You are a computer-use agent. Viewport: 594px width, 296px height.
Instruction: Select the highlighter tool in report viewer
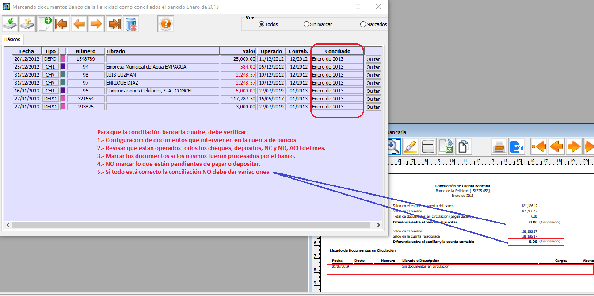tap(411, 146)
